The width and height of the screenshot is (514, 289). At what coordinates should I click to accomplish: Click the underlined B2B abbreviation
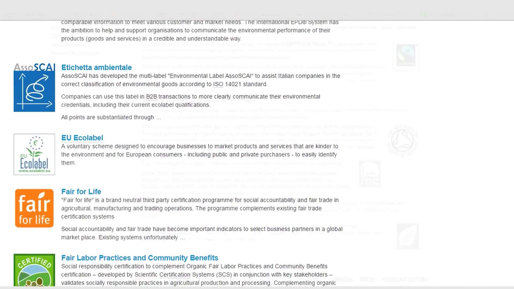[151, 97]
